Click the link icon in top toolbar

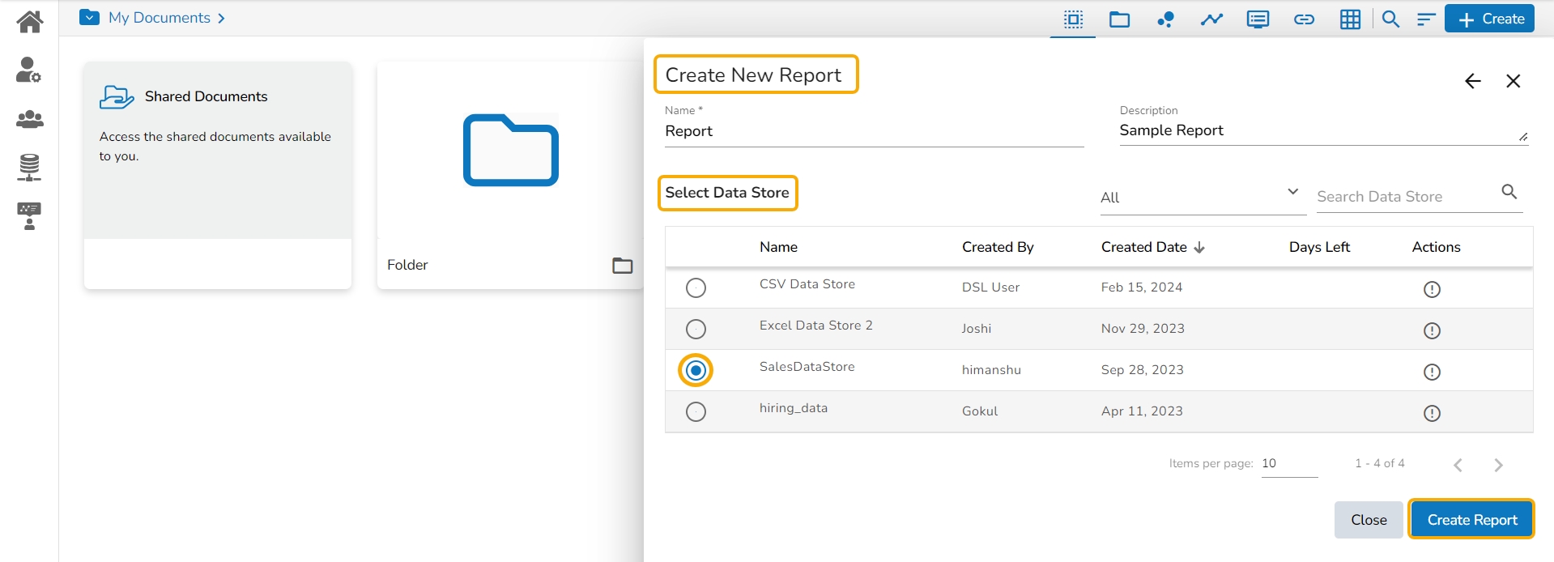pyautogui.click(x=1304, y=19)
